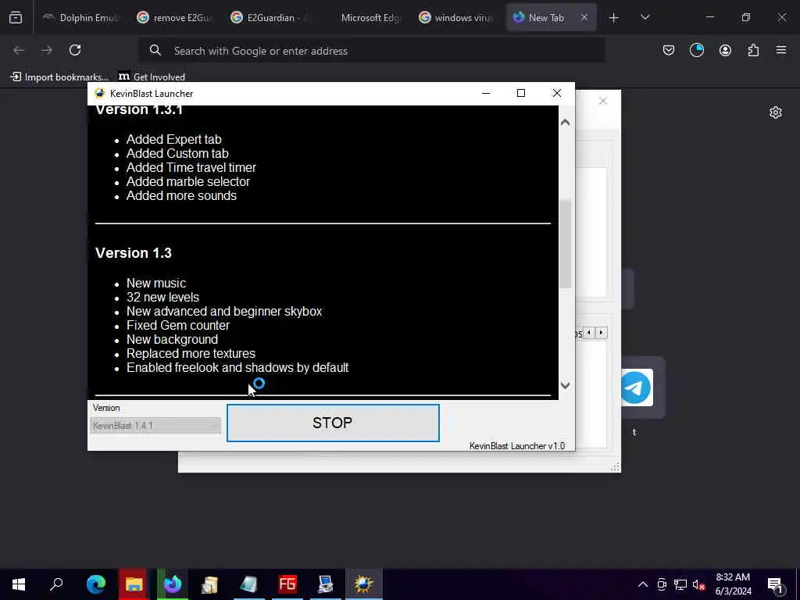Open the Firefox application menu
This screenshot has height=600, width=800.
(x=781, y=50)
